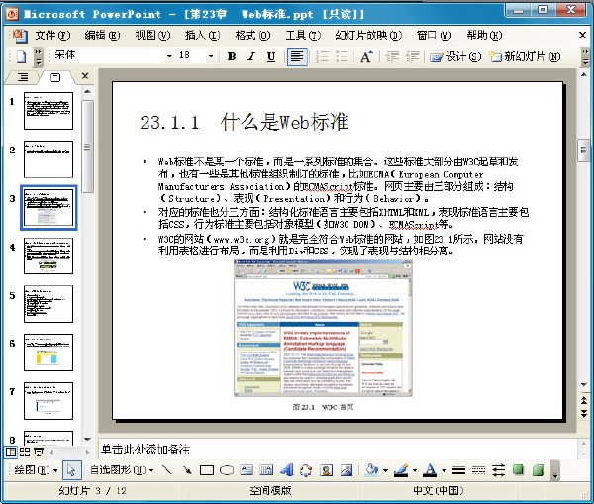594x504 pixels.
Task: Open the Shadow Style options
Action: (518, 470)
